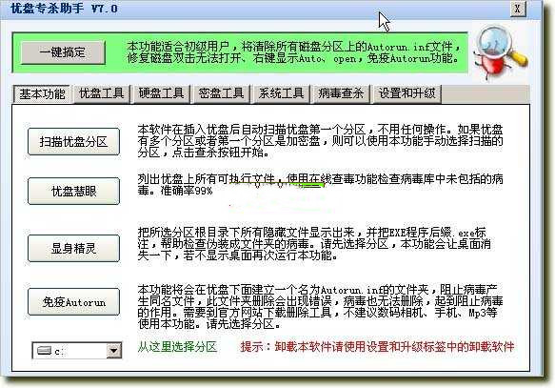Click the 扫描优盘分区 button
This screenshot has width=555, height=388.
tap(73, 142)
